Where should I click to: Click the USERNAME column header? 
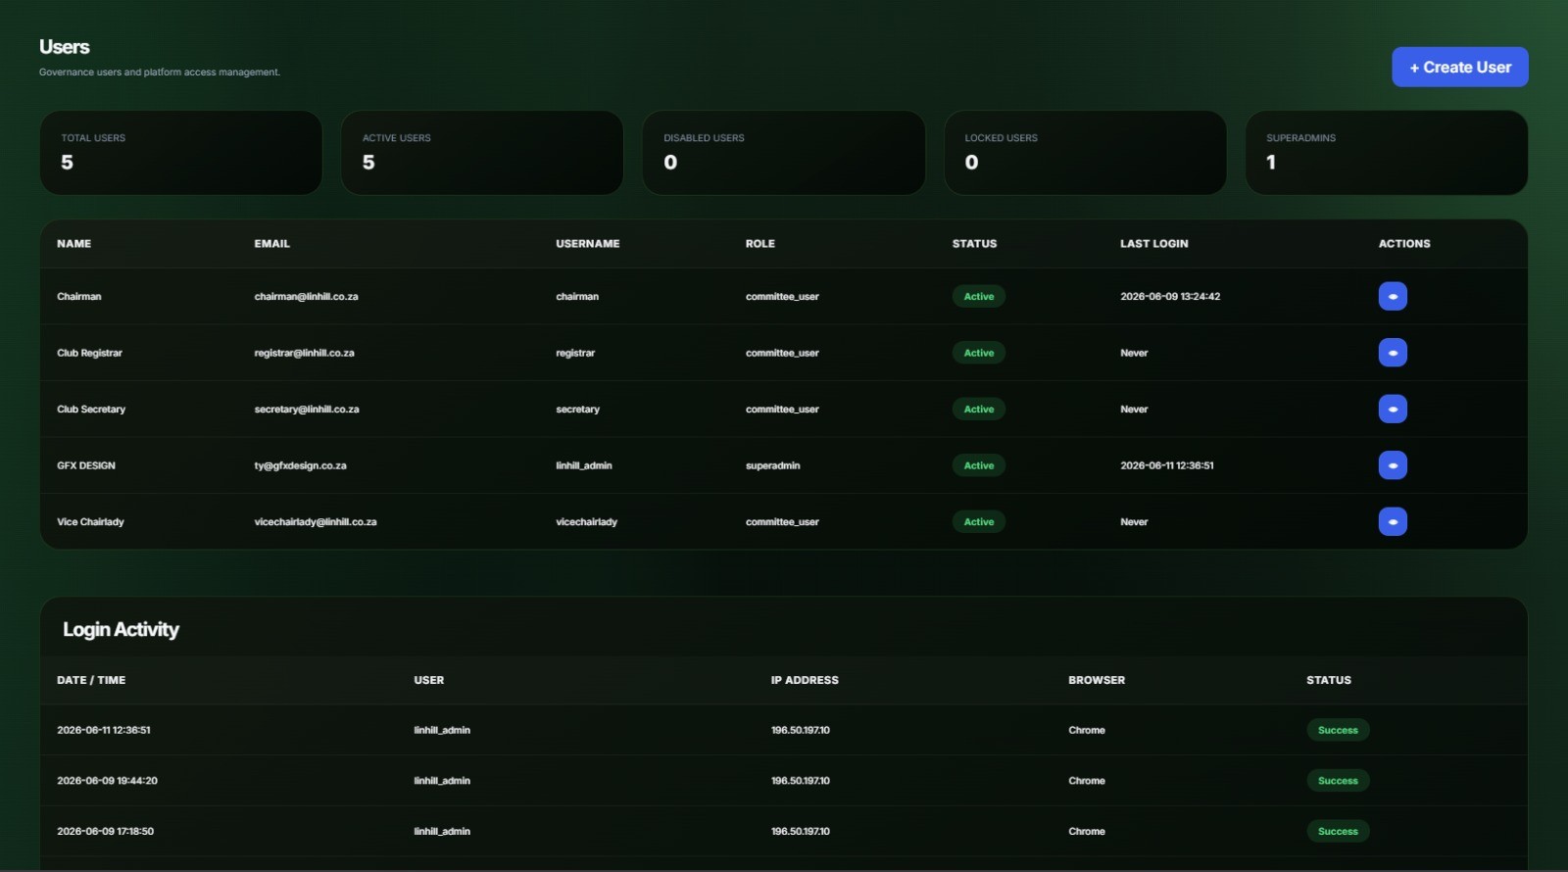588,244
